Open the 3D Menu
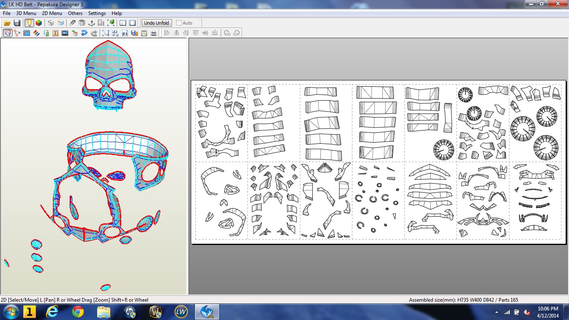 [x=26, y=13]
